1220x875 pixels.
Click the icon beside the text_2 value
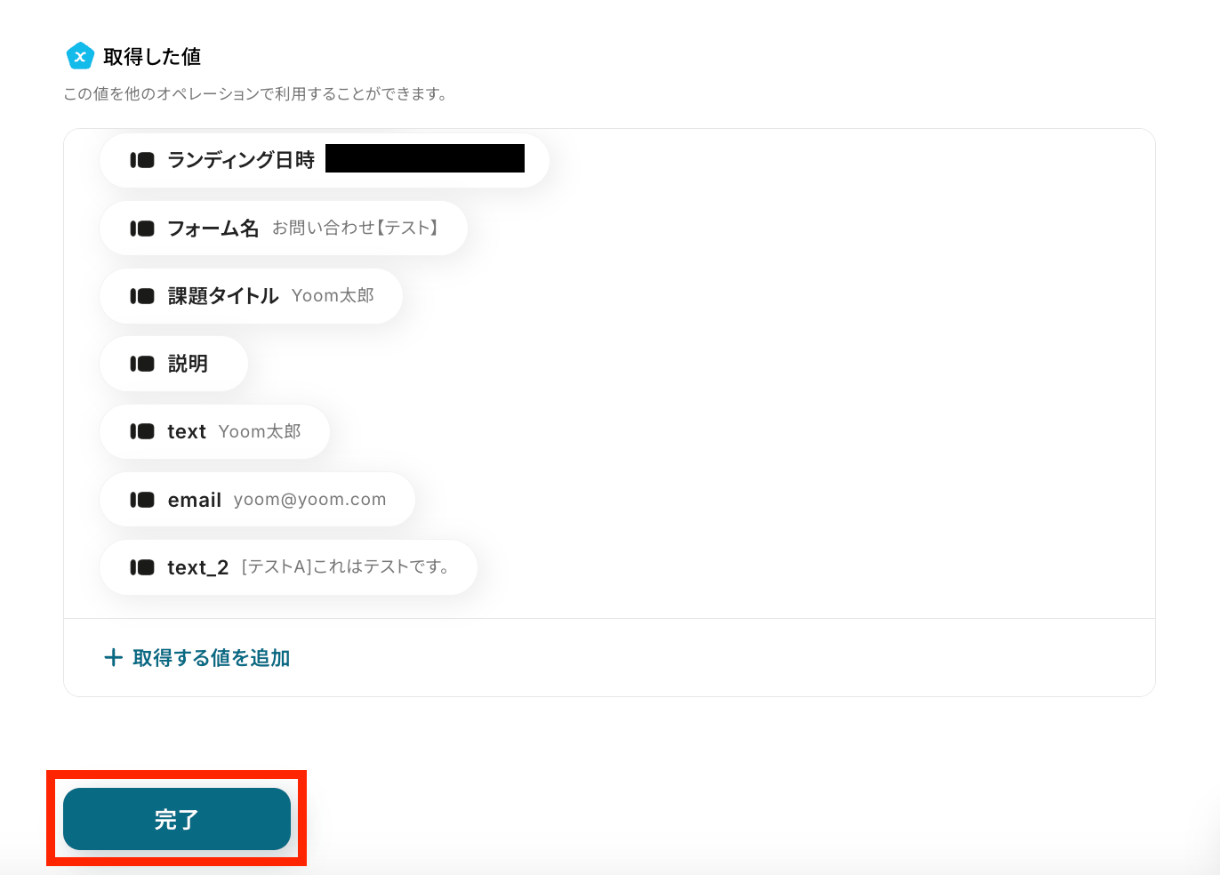tap(142, 567)
